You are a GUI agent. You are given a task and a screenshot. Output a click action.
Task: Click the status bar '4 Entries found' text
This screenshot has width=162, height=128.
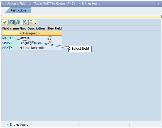(x=18, y=125)
